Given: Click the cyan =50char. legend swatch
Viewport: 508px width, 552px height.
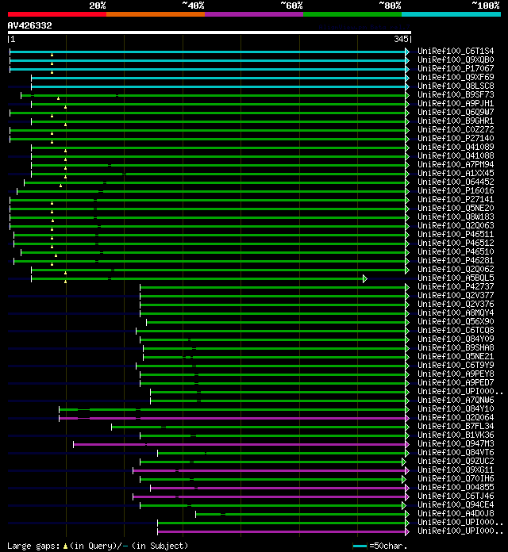Looking at the screenshot, I should point(360,546).
